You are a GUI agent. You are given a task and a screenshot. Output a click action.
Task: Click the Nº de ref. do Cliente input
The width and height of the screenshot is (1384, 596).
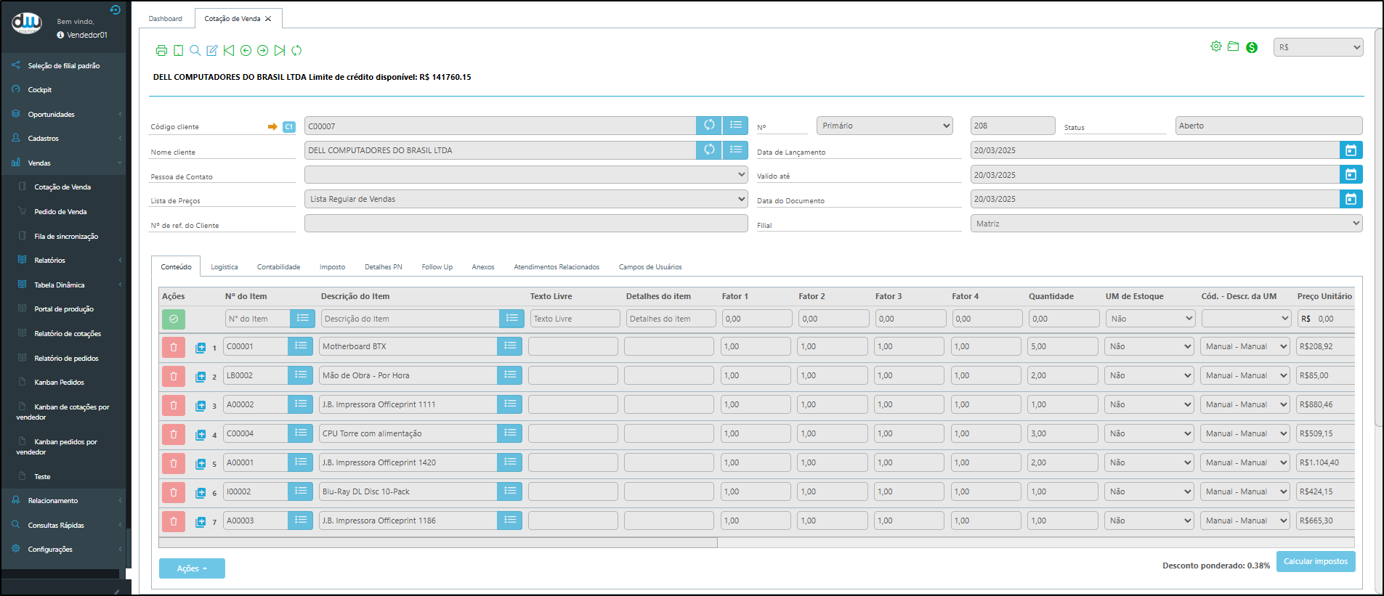coord(526,224)
